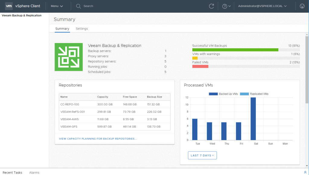Open the LAST 7 DAYS dropdown
309x175 pixels.
pos(202,155)
